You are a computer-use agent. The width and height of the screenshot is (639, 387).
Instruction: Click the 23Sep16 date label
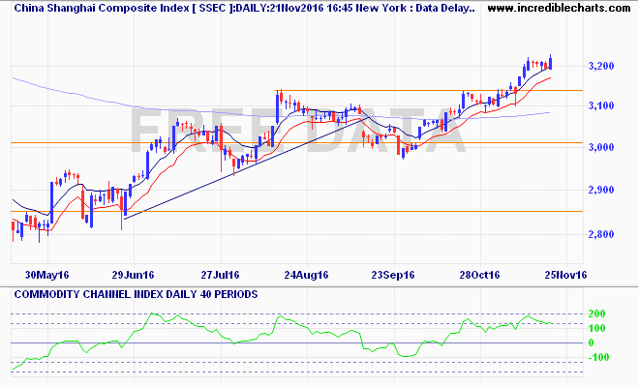[x=393, y=275]
